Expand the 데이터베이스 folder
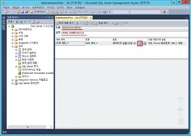Image resolution: width=191 pixels, height=136 pixels. (x=12, y=30)
